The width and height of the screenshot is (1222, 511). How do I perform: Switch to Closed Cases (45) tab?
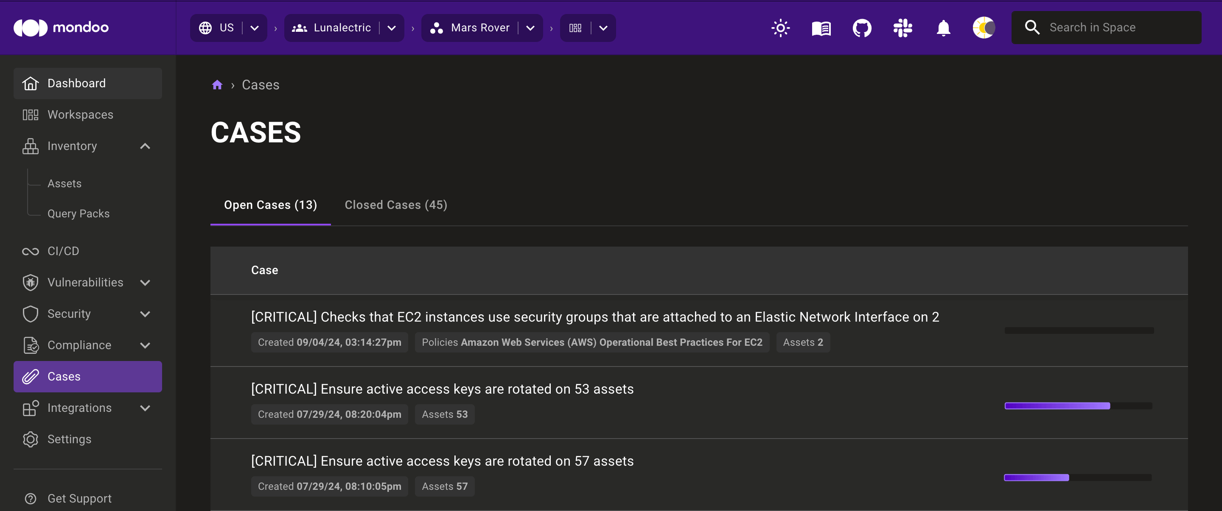tap(396, 205)
